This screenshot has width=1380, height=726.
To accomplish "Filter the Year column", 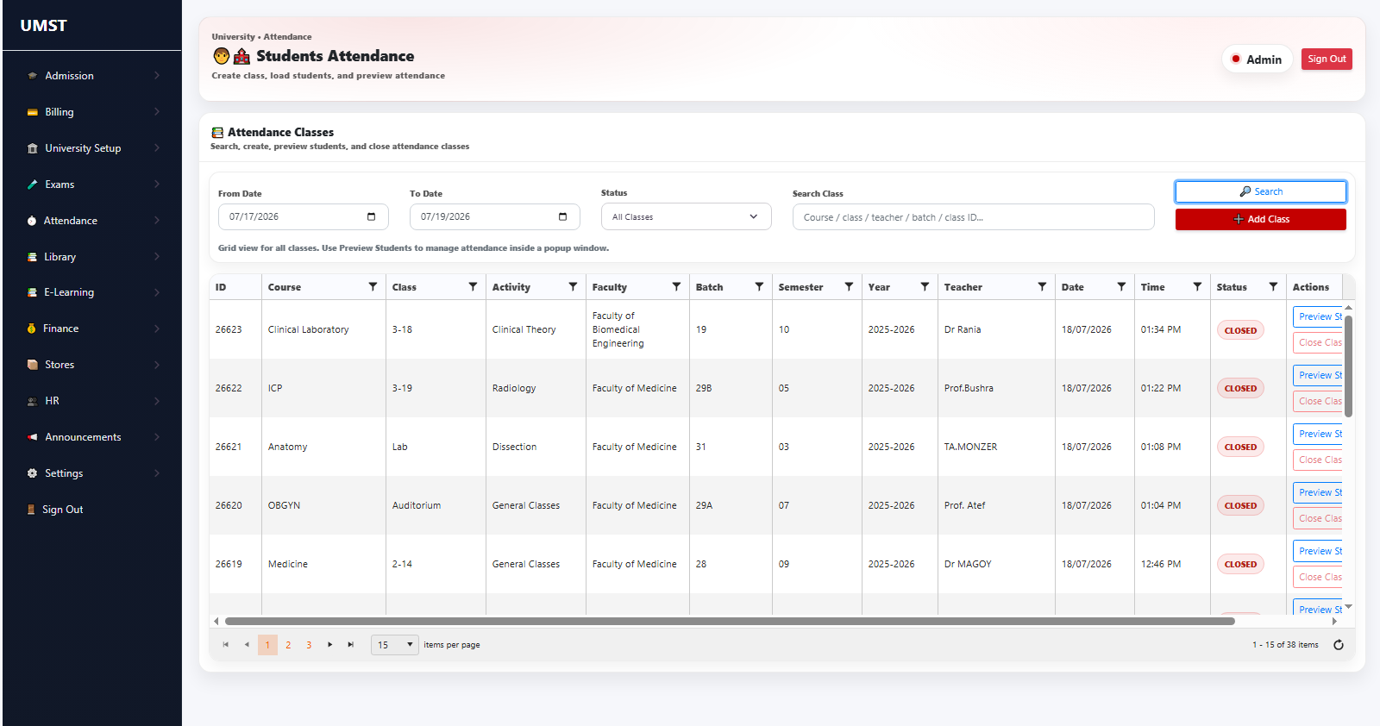I will tap(925, 287).
